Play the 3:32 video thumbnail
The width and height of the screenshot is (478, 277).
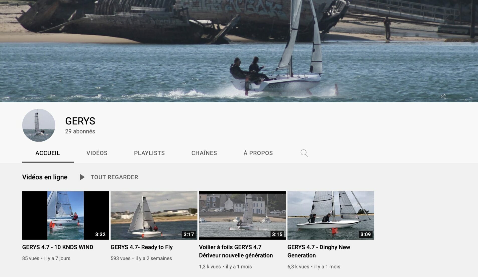click(65, 215)
